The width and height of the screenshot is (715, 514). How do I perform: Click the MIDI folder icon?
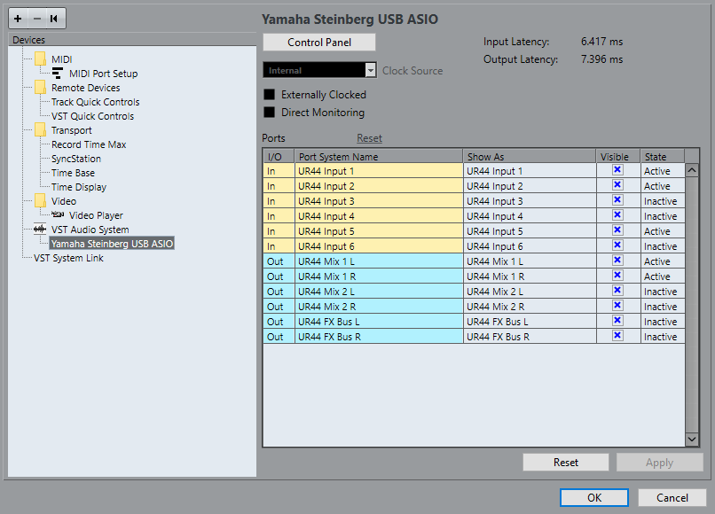coord(41,58)
